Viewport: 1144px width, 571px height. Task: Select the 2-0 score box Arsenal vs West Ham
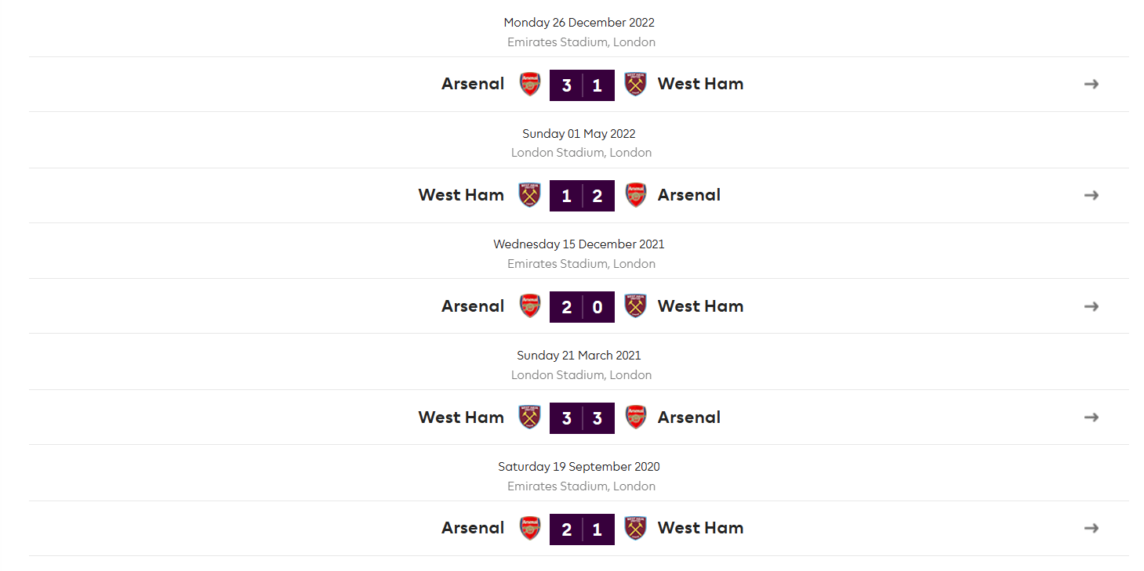coord(582,307)
